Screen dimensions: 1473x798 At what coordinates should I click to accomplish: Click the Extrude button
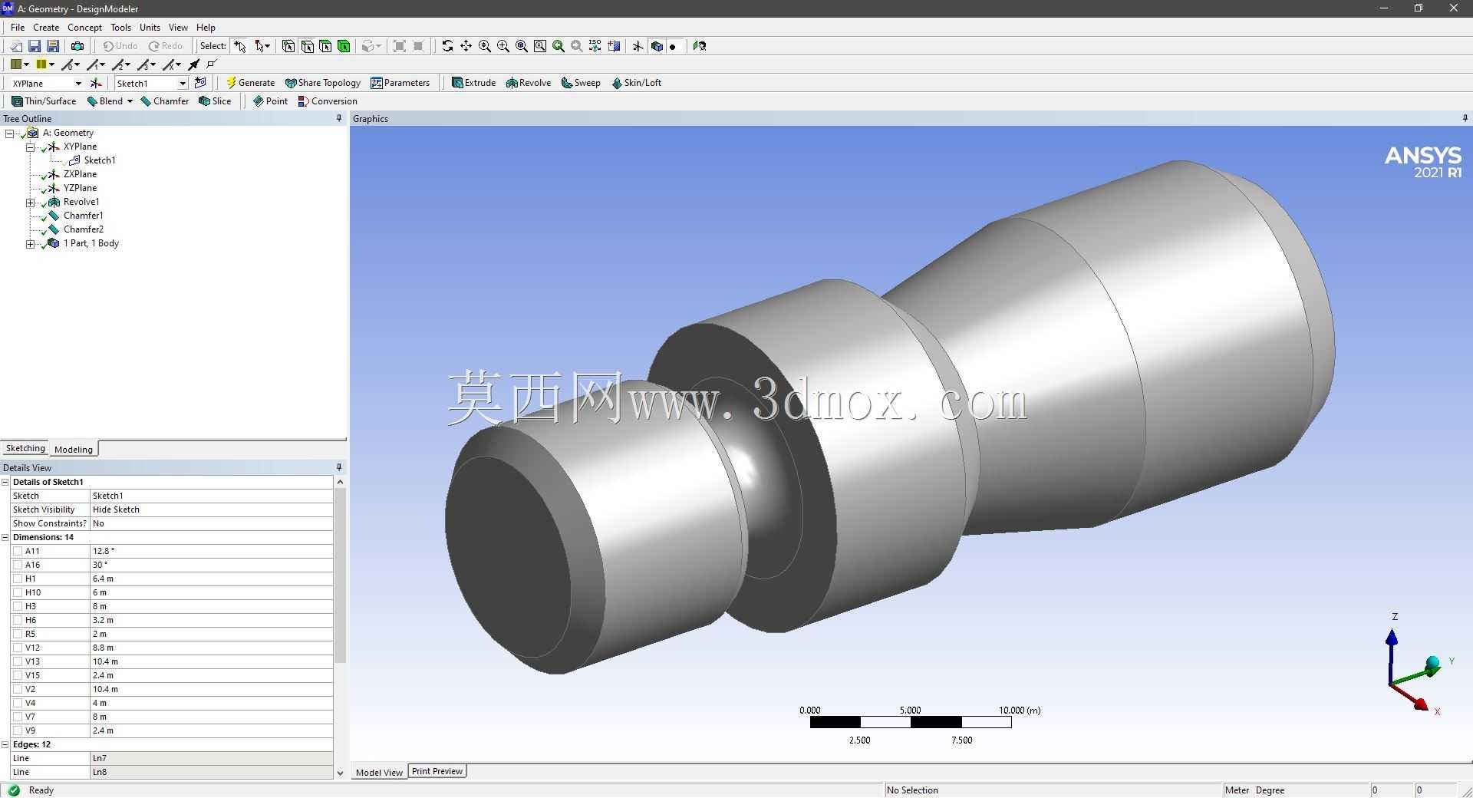click(473, 83)
